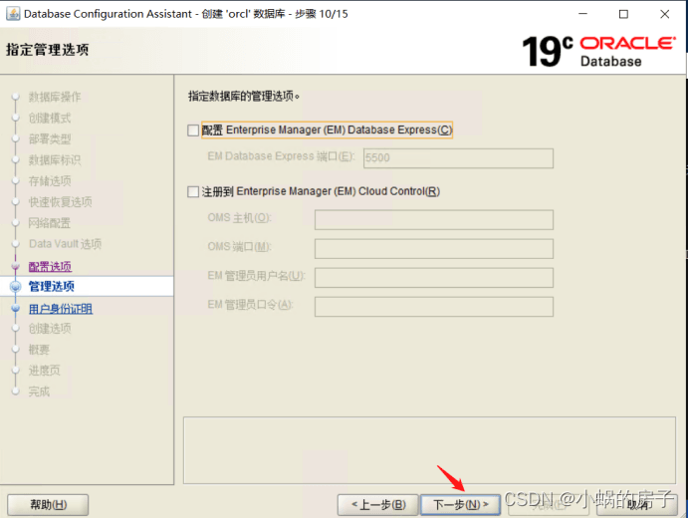The height and width of the screenshot is (518, 689).
Task: Click the 数据库操作 step in sidebar
Action: coord(55,97)
